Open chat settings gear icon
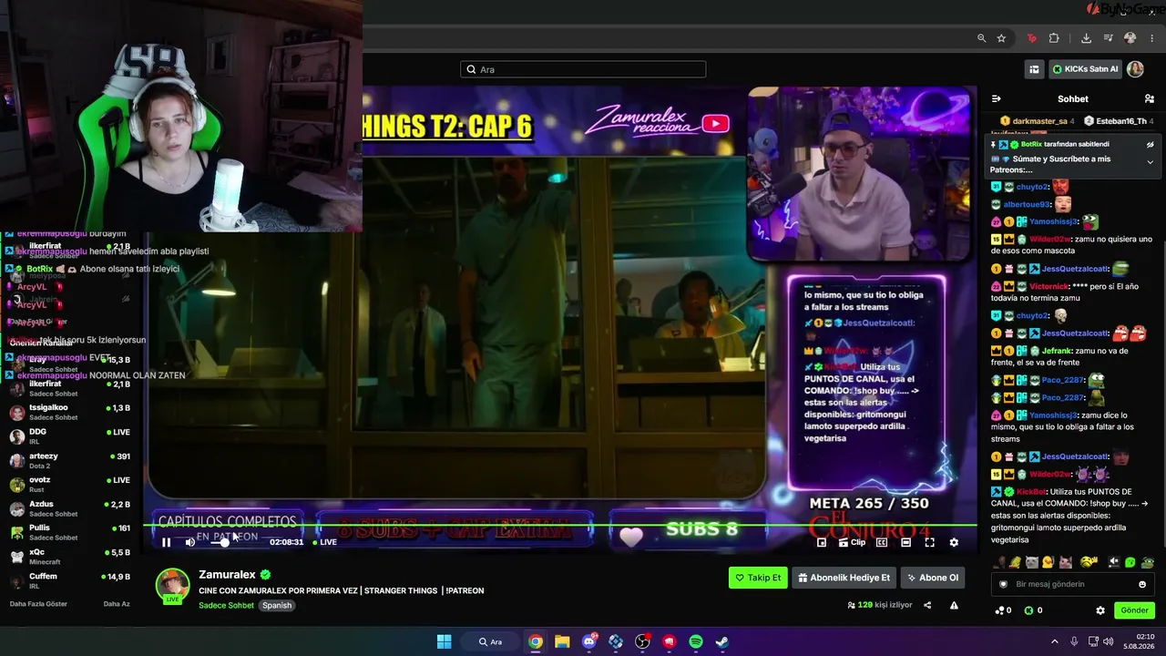 [1100, 610]
